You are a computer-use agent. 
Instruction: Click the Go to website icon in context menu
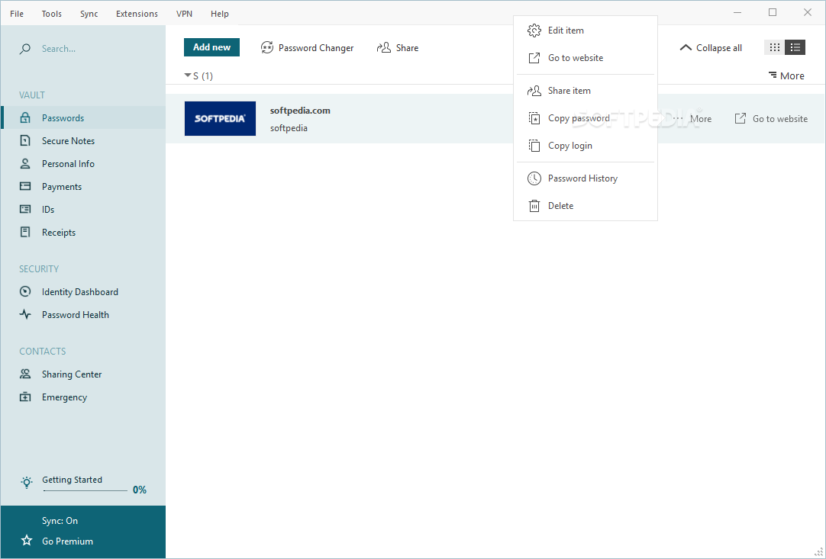click(534, 58)
